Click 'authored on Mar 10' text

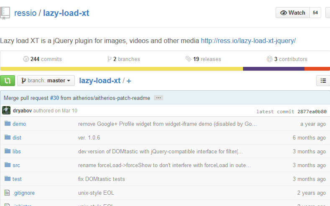(55, 111)
